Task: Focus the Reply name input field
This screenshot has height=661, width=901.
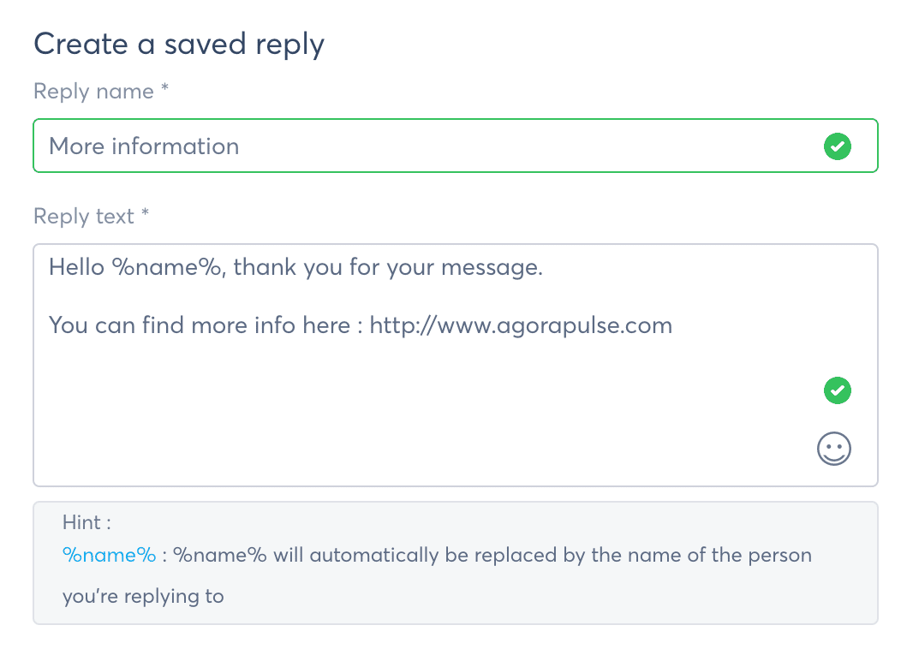Action: pyautogui.click(x=455, y=146)
